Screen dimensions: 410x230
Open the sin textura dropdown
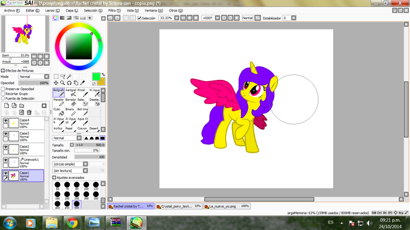click(85, 171)
